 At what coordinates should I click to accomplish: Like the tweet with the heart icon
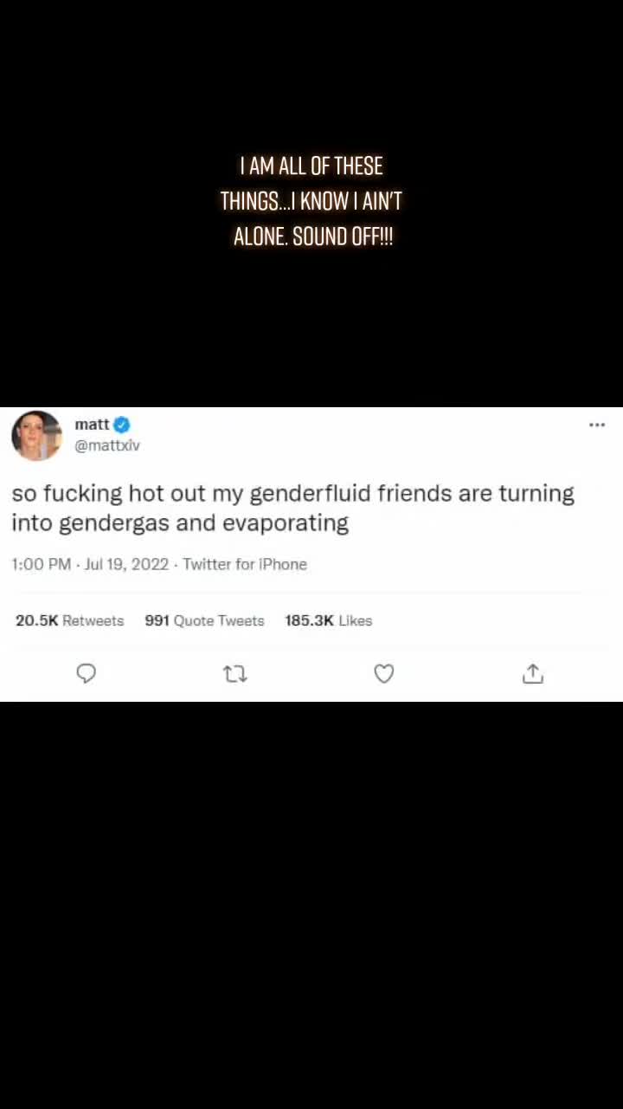click(384, 673)
